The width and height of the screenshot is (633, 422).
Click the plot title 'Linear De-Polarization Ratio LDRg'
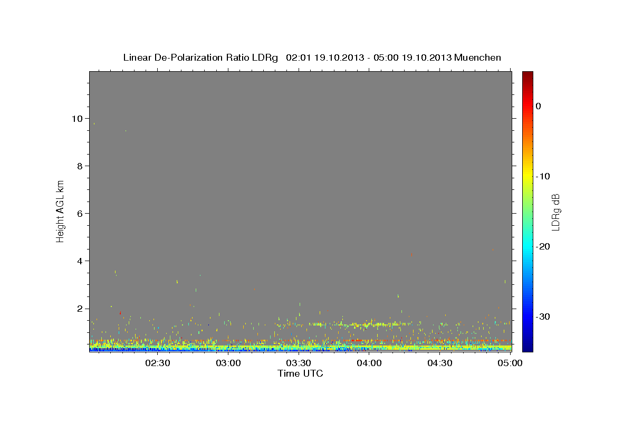coord(200,57)
